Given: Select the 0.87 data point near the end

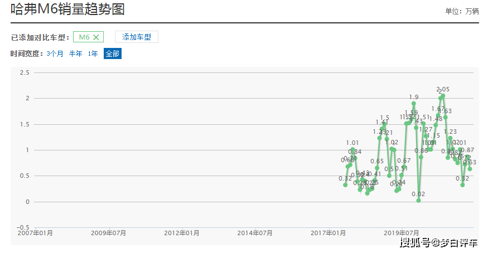Looking at the screenshot, I should tap(467, 157).
